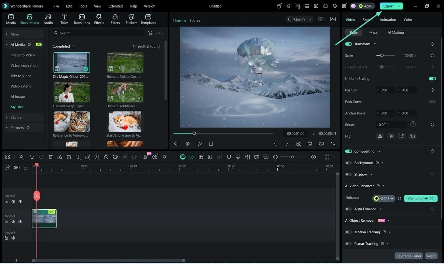The image size is (444, 264).
Task: Switch to the Animation tab
Action: [388, 19]
